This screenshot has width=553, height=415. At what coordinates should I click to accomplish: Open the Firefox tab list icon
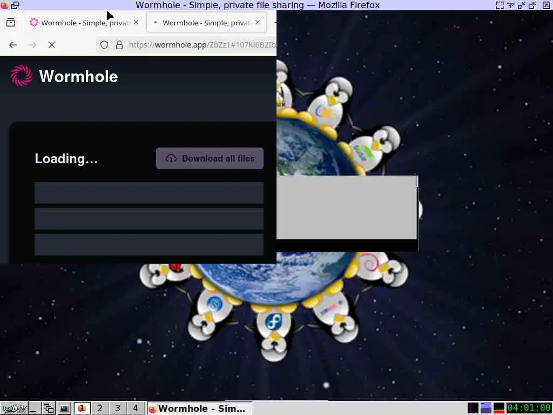coord(11,23)
